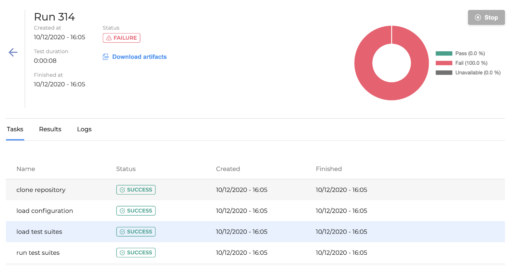This screenshot has height=268, width=507.
Task: Toggle the Pass legend entry in chart
Action: coord(460,53)
